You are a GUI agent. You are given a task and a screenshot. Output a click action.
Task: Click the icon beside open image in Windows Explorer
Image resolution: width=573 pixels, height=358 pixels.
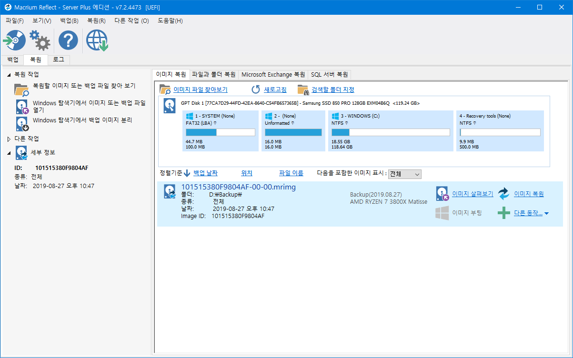click(22, 106)
